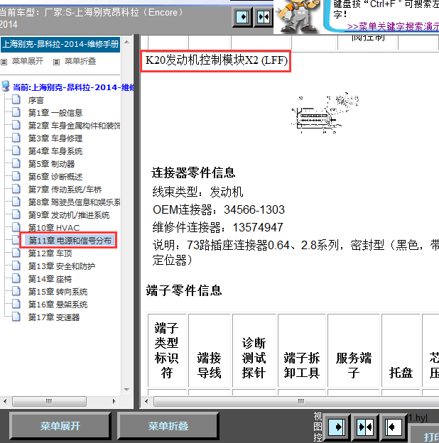The width and height of the screenshot is (439, 443).
Task: Open 第9章 发动机/推进系统
Action: click(69, 215)
